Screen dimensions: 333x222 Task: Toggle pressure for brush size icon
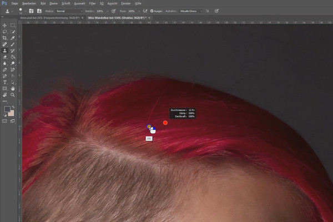pos(216,11)
